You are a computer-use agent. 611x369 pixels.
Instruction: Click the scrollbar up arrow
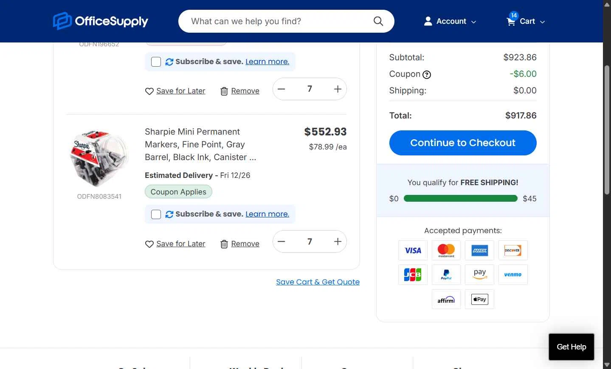click(x=607, y=4)
